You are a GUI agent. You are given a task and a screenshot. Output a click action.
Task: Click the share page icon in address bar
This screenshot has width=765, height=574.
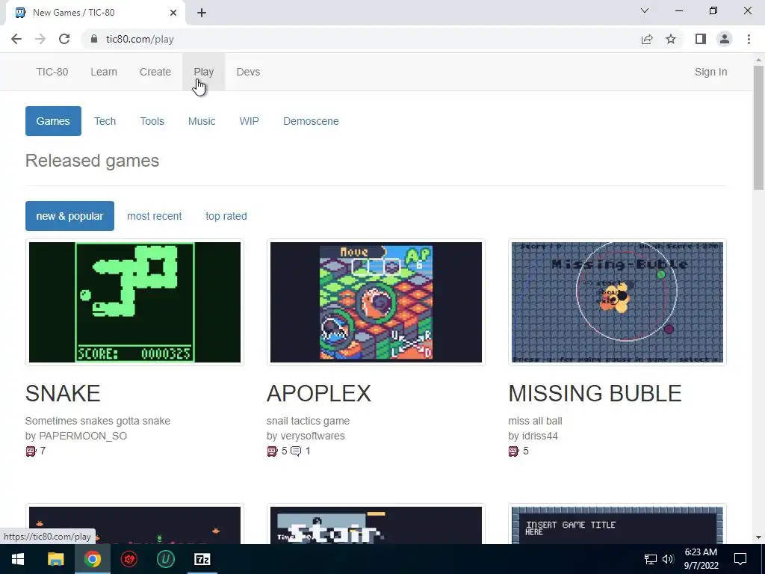[x=647, y=39]
